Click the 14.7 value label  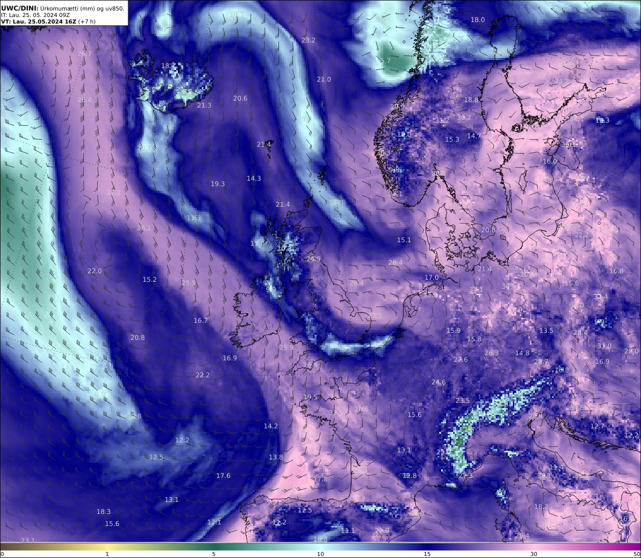(474, 136)
